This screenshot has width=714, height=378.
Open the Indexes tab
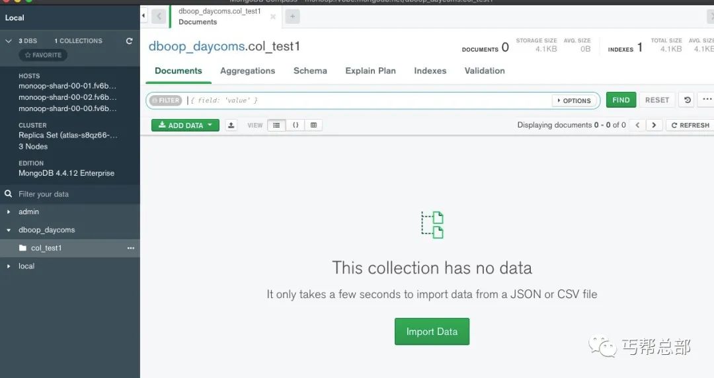click(x=430, y=71)
